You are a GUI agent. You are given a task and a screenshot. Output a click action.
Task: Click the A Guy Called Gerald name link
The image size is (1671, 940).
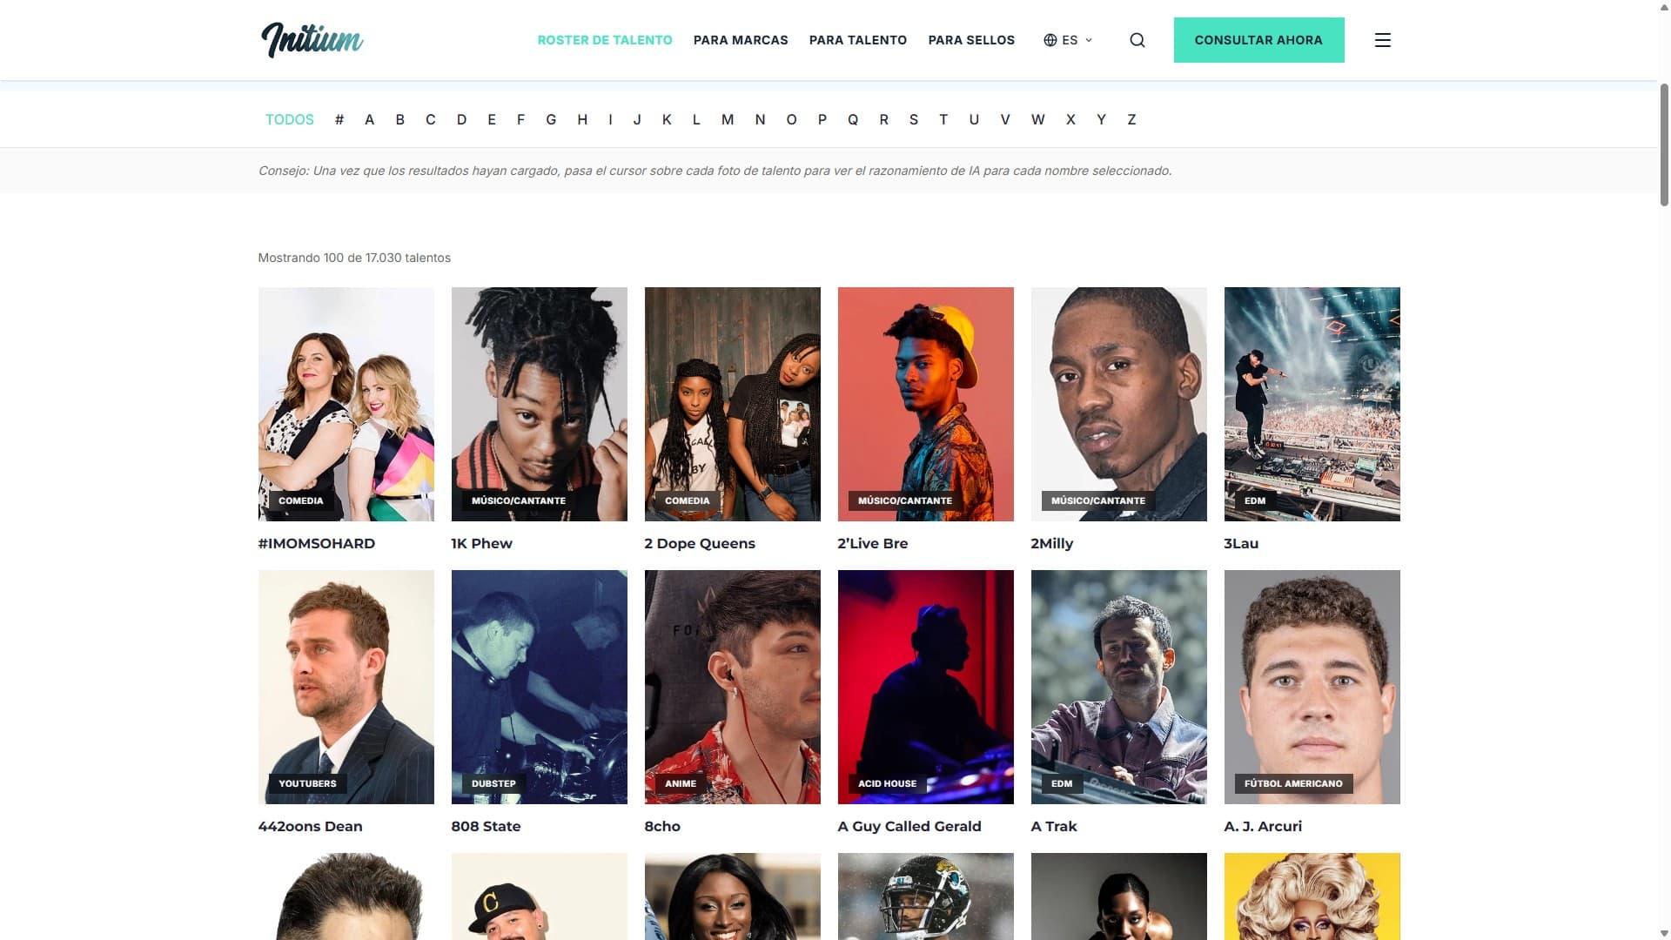pos(909,826)
